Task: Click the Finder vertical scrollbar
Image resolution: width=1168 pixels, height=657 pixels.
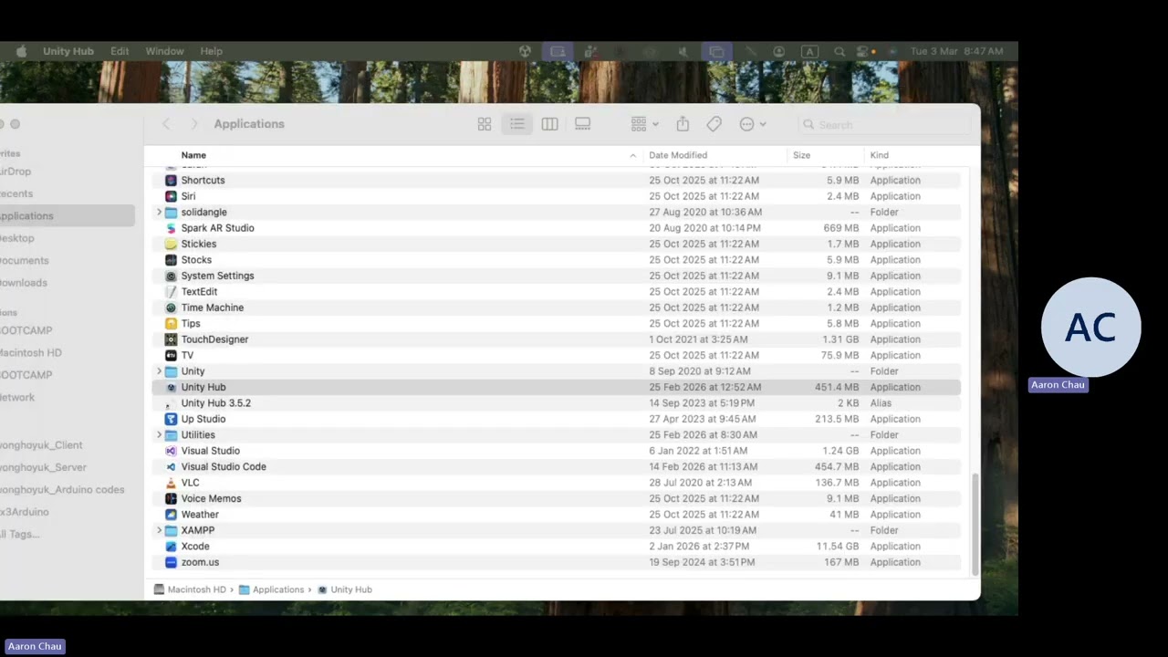Action: pyautogui.click(x=975, y=524)
